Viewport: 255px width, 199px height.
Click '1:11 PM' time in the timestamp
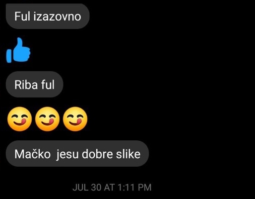point(135,188)
